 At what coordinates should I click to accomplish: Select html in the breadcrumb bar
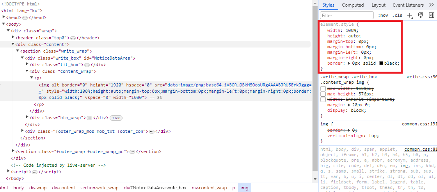pos(4,188)
